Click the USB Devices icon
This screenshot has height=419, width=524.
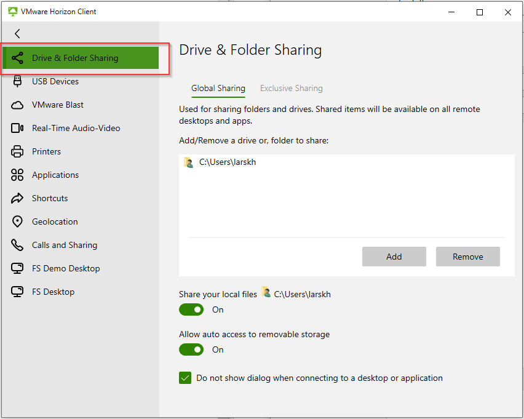tap(17, 82)
